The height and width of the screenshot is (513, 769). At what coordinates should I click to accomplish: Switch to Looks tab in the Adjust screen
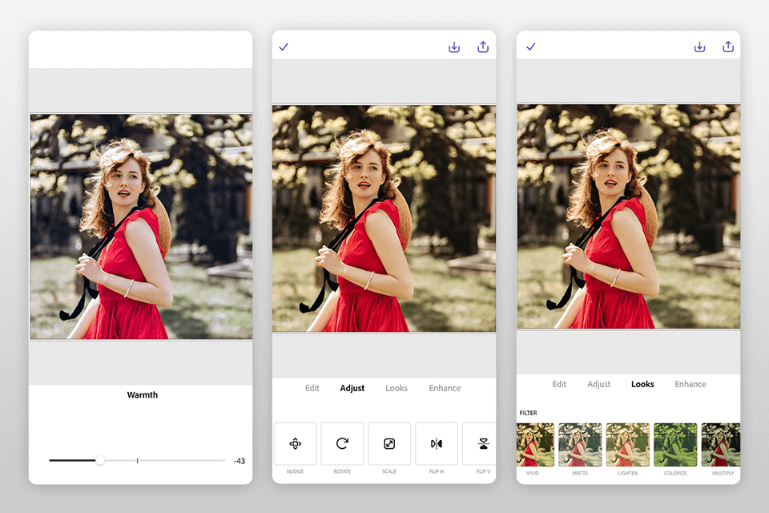397,388
